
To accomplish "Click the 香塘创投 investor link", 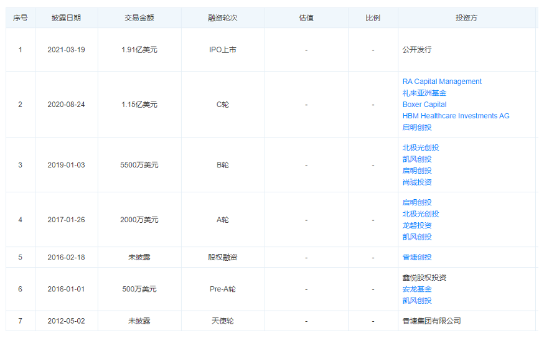I will pos(417,257).
